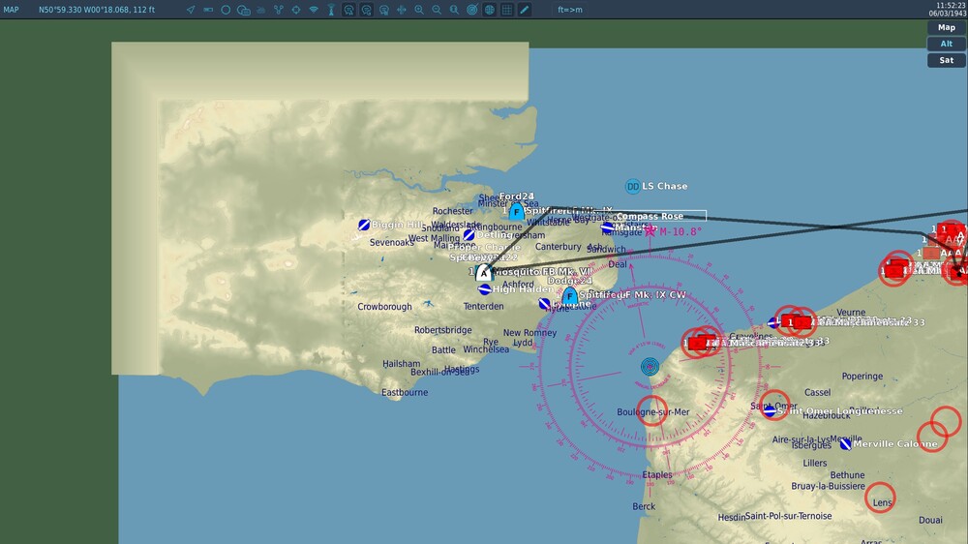Screen dimensions: 968x544
Task: Click the Crowborough town label
Action: pos(384,306)
